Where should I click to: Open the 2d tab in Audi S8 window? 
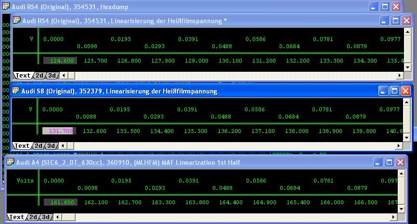[x=39, y=146]
